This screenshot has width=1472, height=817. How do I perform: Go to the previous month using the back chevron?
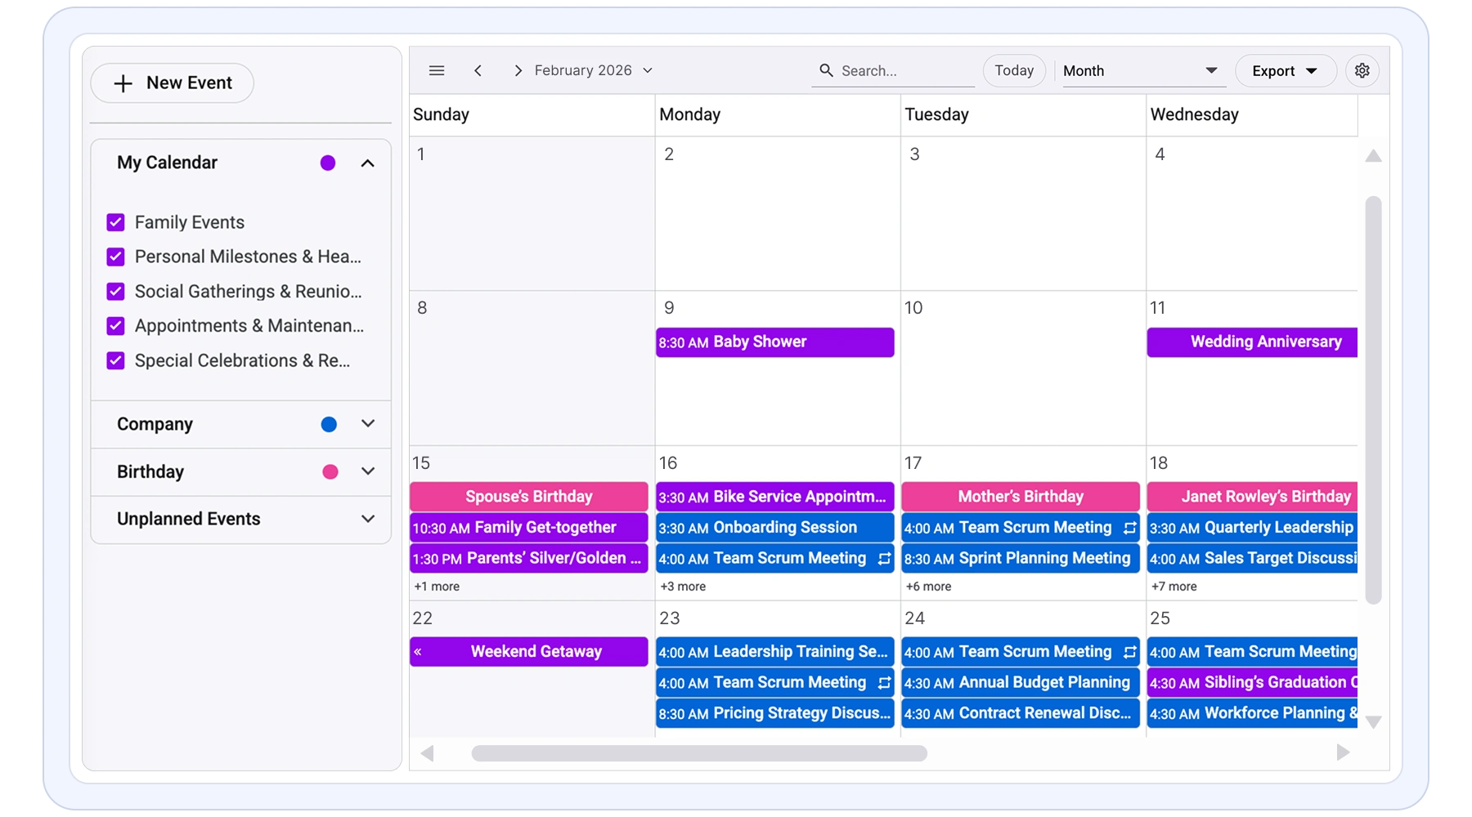[478, 70]
